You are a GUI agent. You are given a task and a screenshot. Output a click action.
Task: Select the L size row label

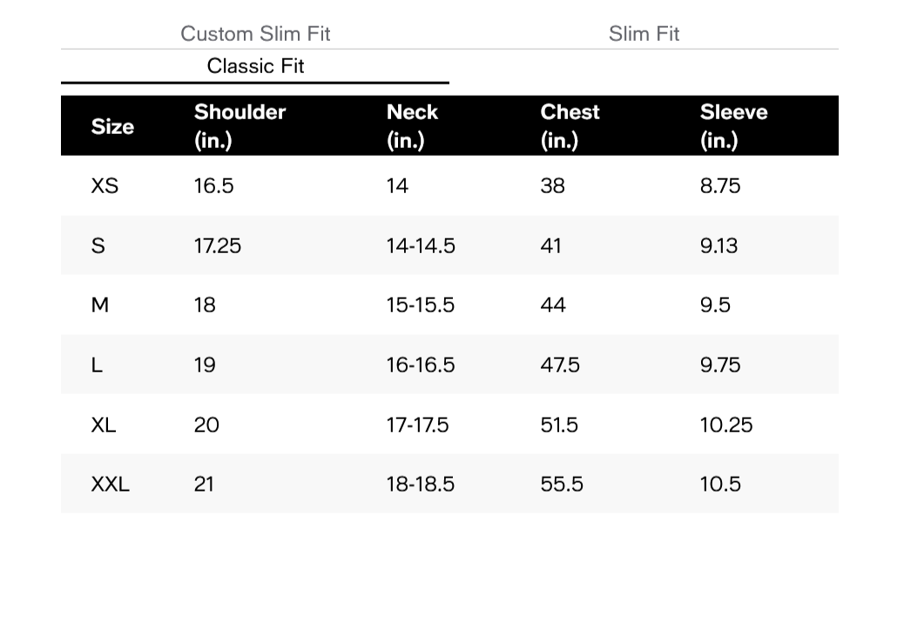point(97,365)
